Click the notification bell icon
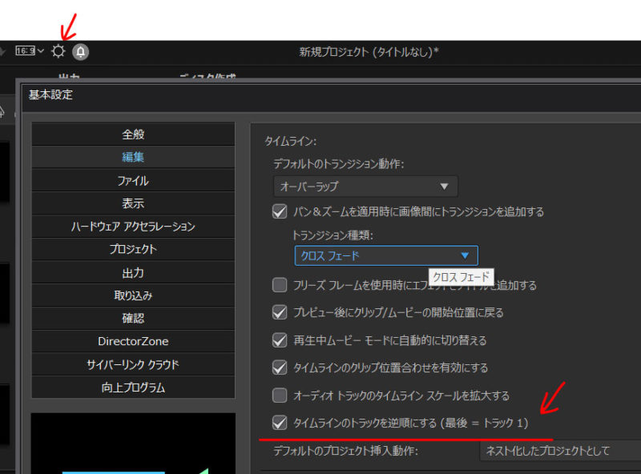Screen dimensions: 641x474 pyautogui.click(x=81, y=52)
